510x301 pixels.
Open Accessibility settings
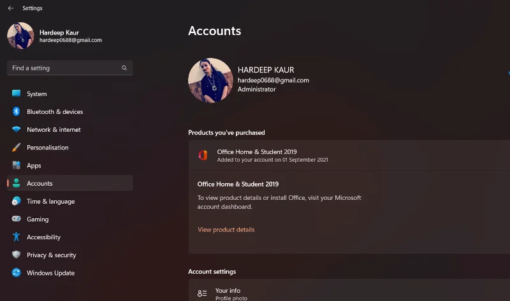[x=70, y=237]
